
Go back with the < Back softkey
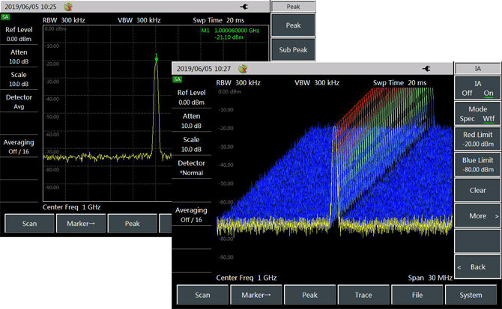477,267
